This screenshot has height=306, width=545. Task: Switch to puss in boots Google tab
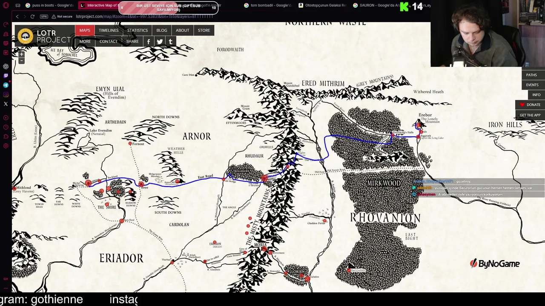[49, 6]
